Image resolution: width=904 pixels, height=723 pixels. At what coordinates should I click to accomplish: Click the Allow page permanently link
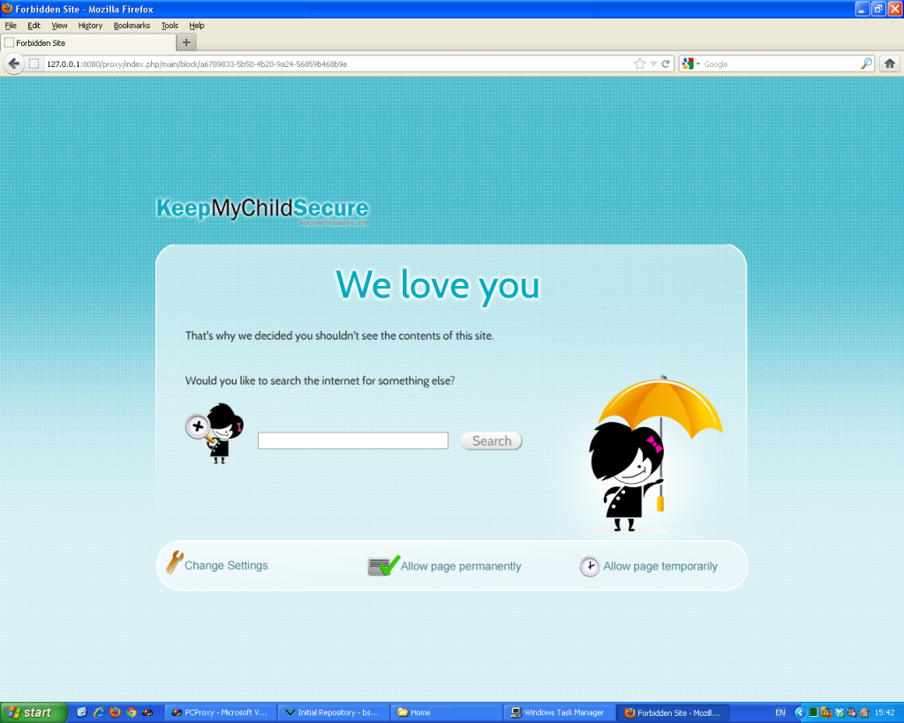click(x=461, y=567)
